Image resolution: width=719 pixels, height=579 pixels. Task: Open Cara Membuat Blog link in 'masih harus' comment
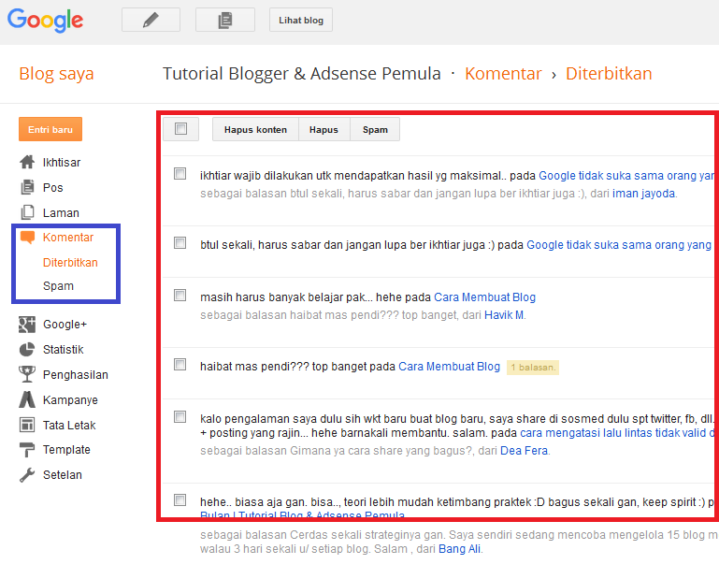click(484, 297)
